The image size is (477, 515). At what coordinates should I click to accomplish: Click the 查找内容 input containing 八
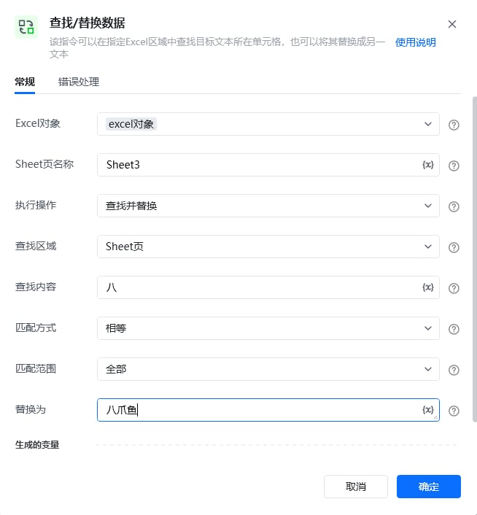tap(268, 287)
